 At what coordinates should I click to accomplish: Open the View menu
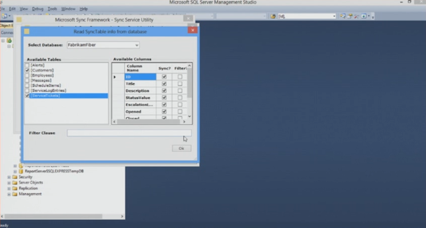[x=23, y=9]
